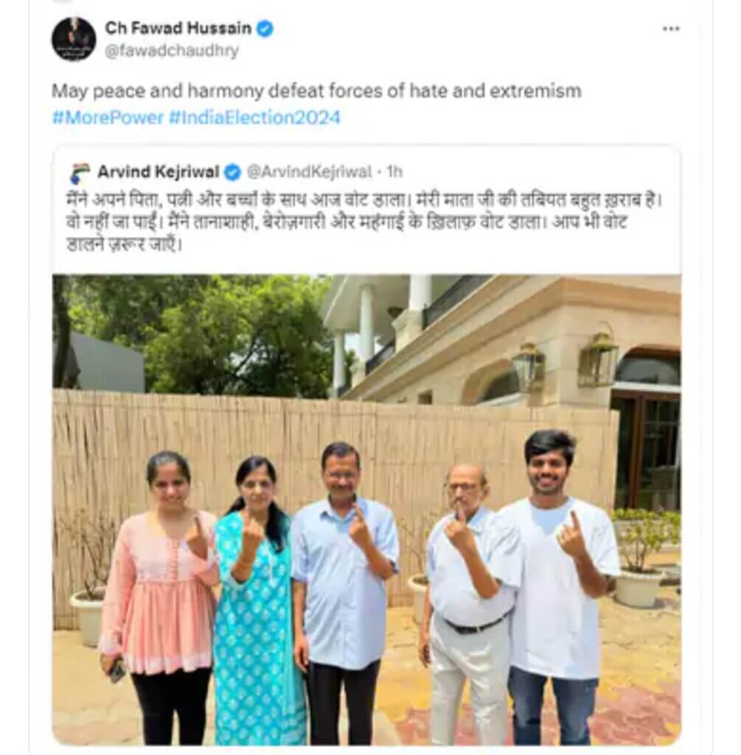Open the #IndiaElection2024 hashtag
The height and width of the screenshot is (755, 741).
tap(254, 117)
